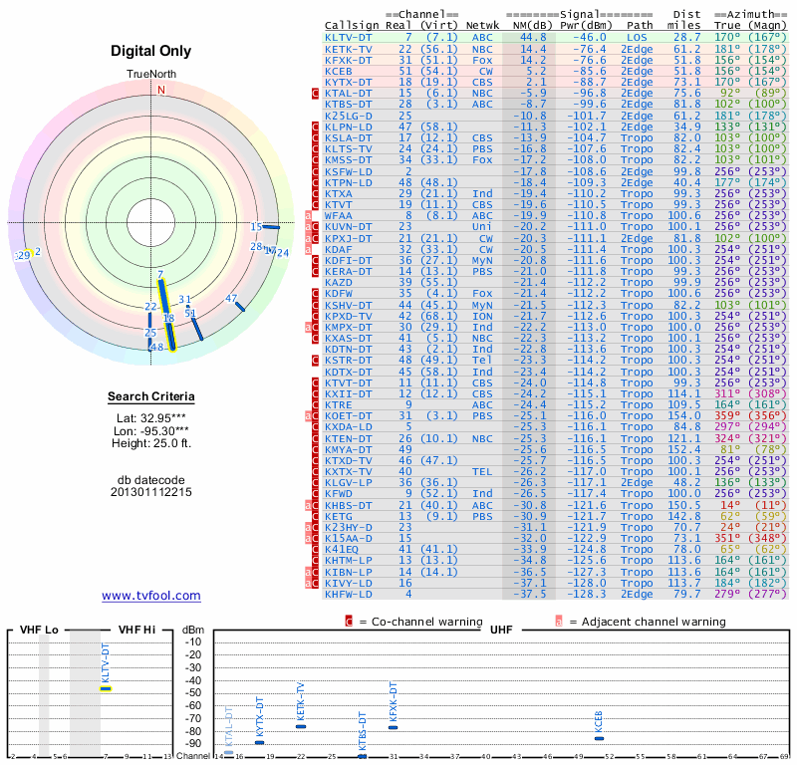Click the red N marker on the radar
The width and height of the screenshot is (797, 765).
pos(160,89)
